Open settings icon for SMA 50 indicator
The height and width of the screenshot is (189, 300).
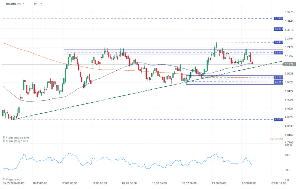coord(4,141)
